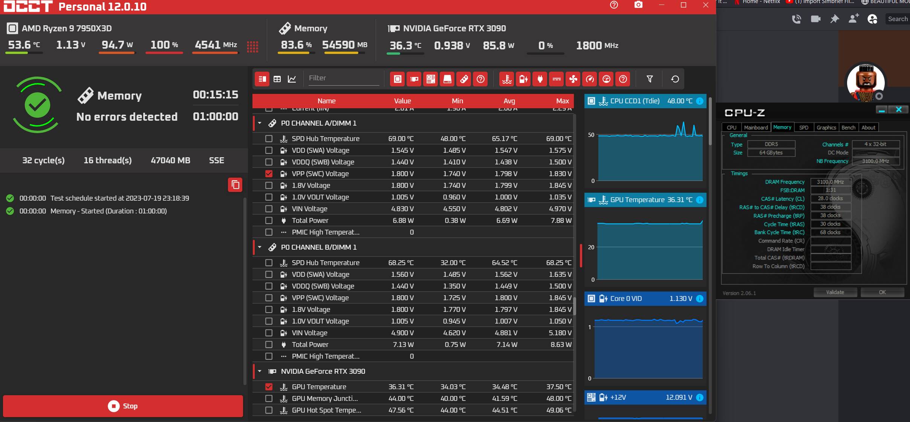
Task: Open the Bench tab in CPU-Z
Action: pos(849,127)
